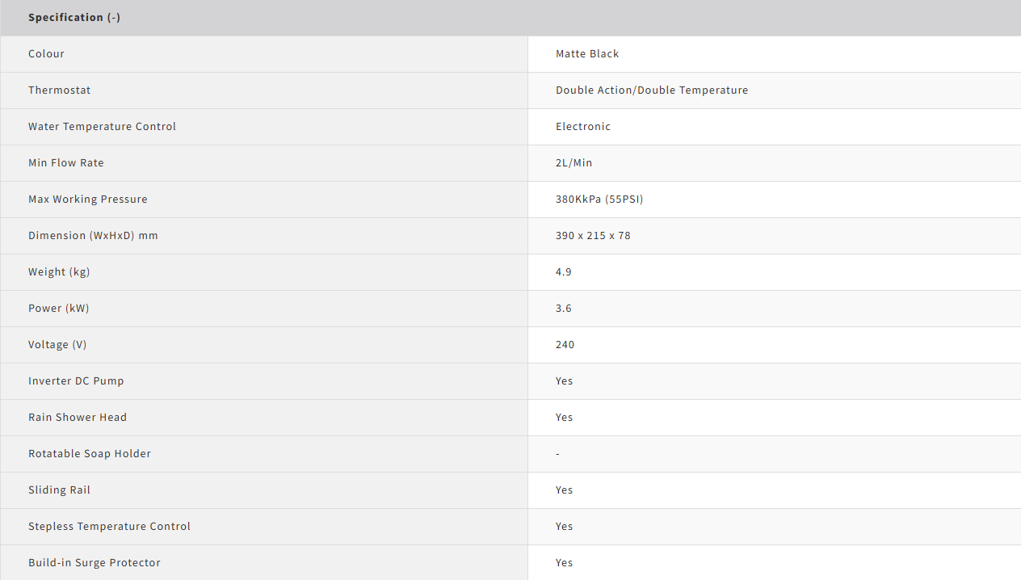Click the Min Flow Rate label
This screenshot has width=1021, height=580.
tap(66, 163)
